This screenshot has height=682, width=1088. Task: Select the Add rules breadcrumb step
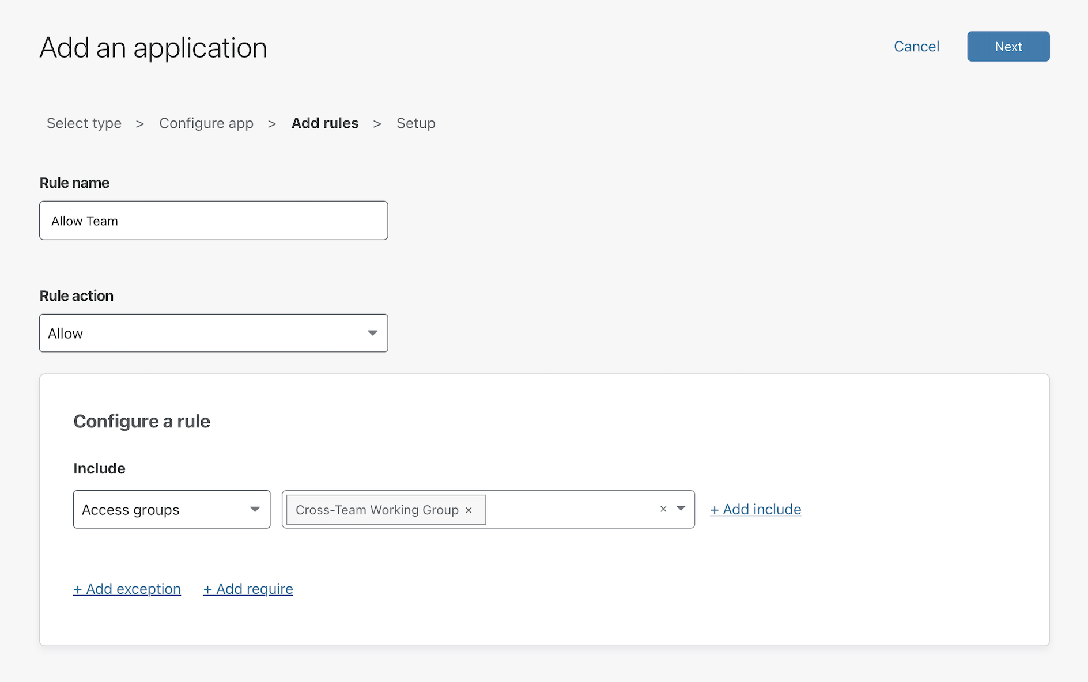point(325,123)
